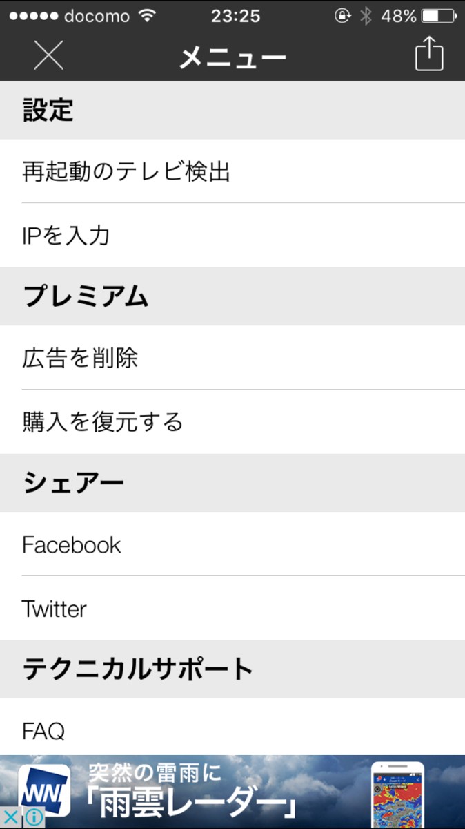Open the IPを入力 option
This screenshot has height=829, width=465.
pos(232,236)
